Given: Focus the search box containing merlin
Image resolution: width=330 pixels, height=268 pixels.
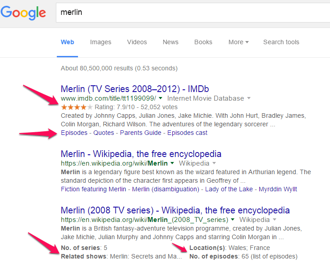Looking at the screenshot, I should 193,13.
